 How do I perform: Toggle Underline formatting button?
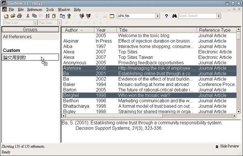pos(79,23)
